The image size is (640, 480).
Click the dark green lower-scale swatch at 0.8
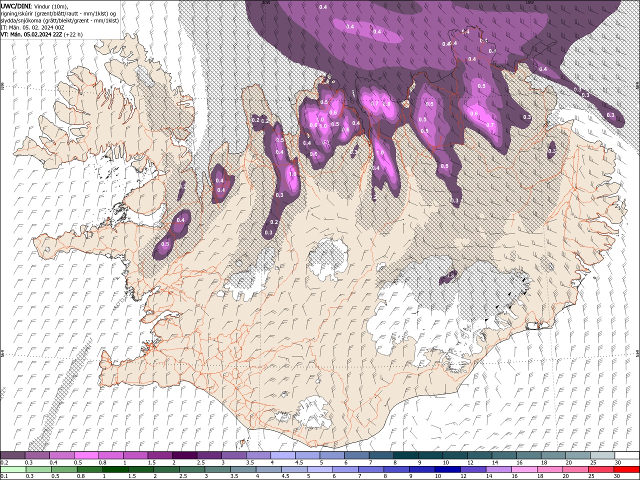[89, 469]
